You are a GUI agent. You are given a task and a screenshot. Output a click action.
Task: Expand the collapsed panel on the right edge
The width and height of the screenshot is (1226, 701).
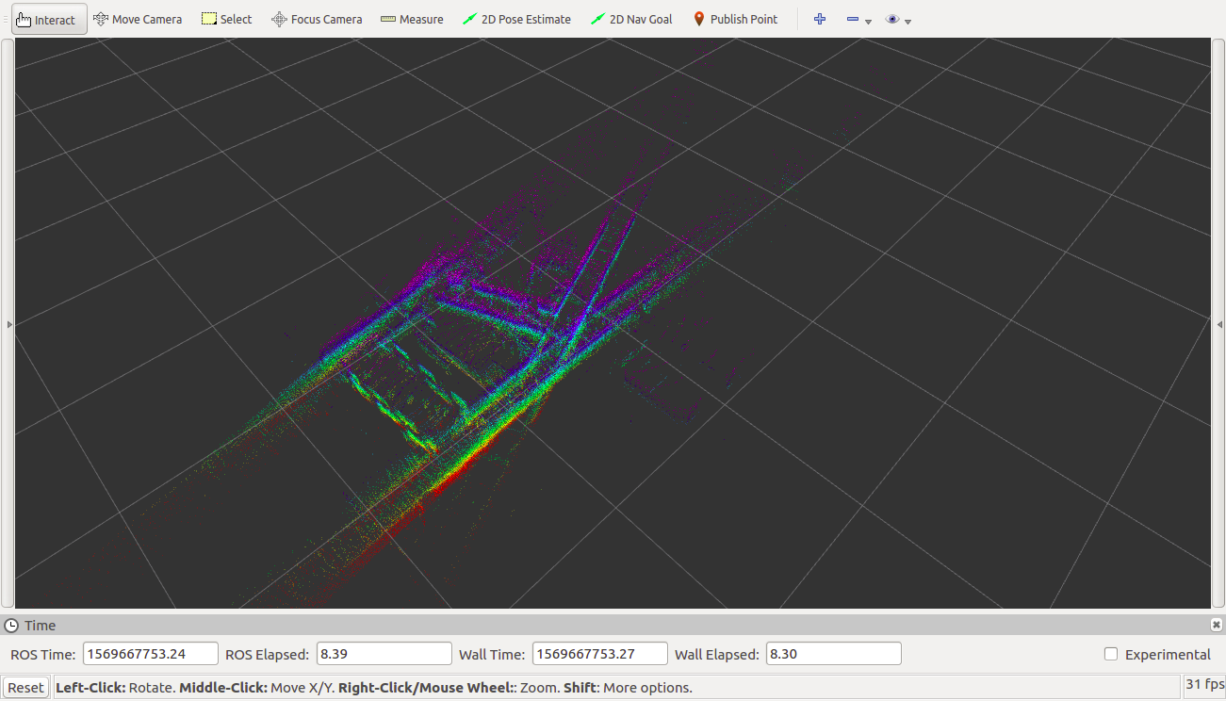tap(1218, 323)
